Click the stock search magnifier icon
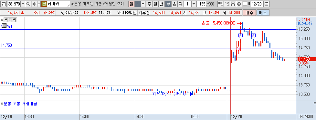 coord(28,4)
